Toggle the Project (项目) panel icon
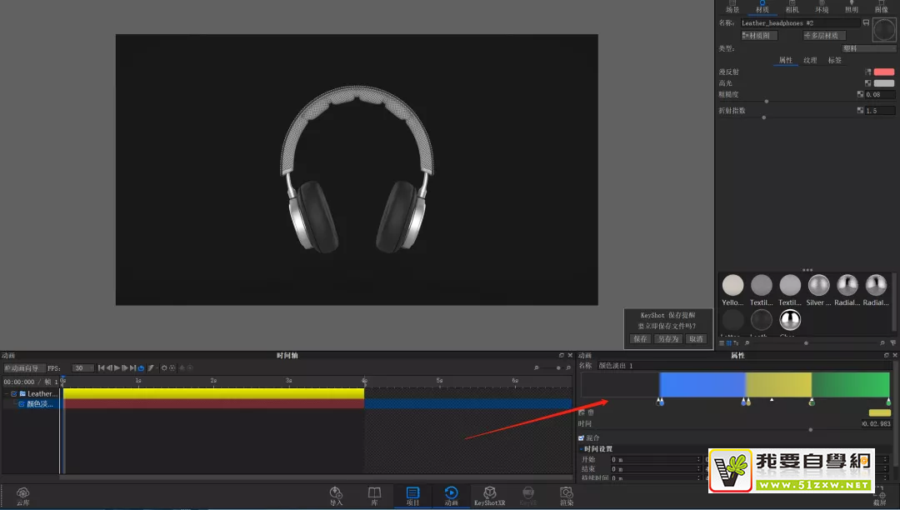This screenshot has width=900, height=510. pyautogui.click(x=412, y=493)
